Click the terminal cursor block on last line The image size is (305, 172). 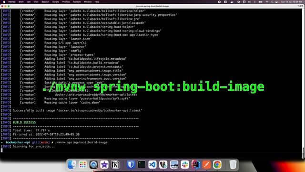tap(2, 150)
